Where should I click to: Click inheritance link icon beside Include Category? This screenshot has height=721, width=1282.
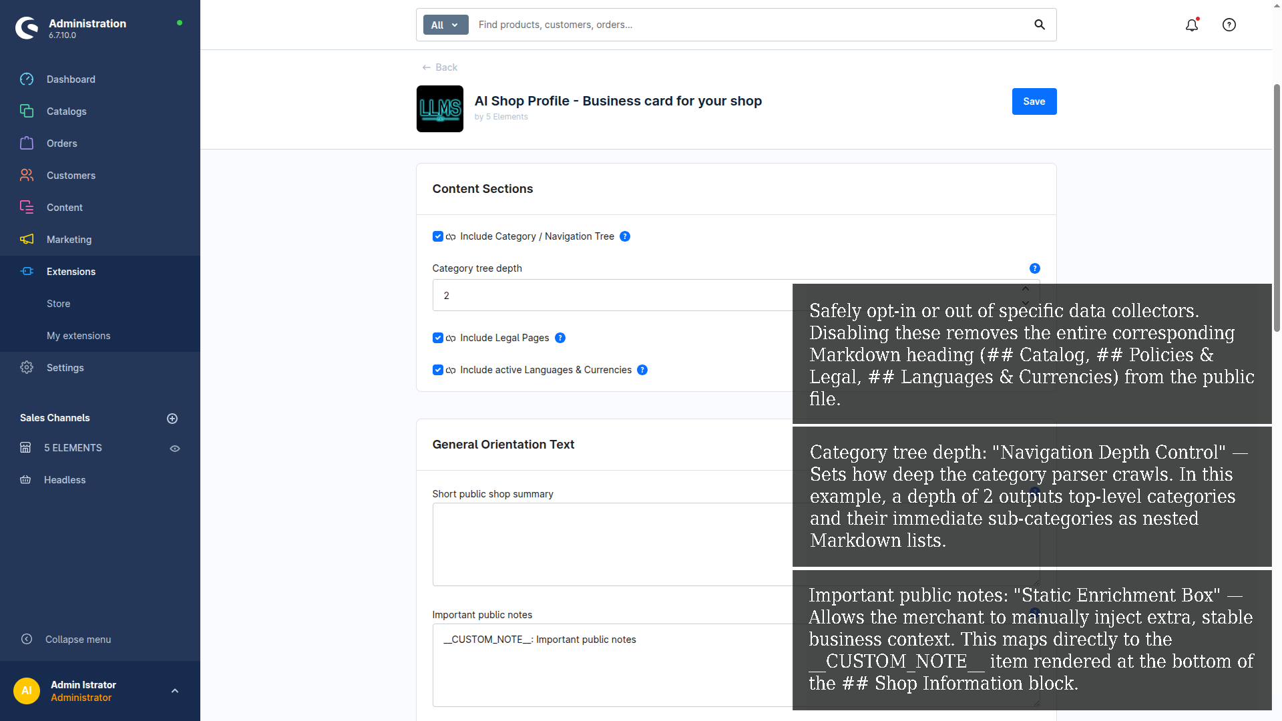(x=451, y=237)
